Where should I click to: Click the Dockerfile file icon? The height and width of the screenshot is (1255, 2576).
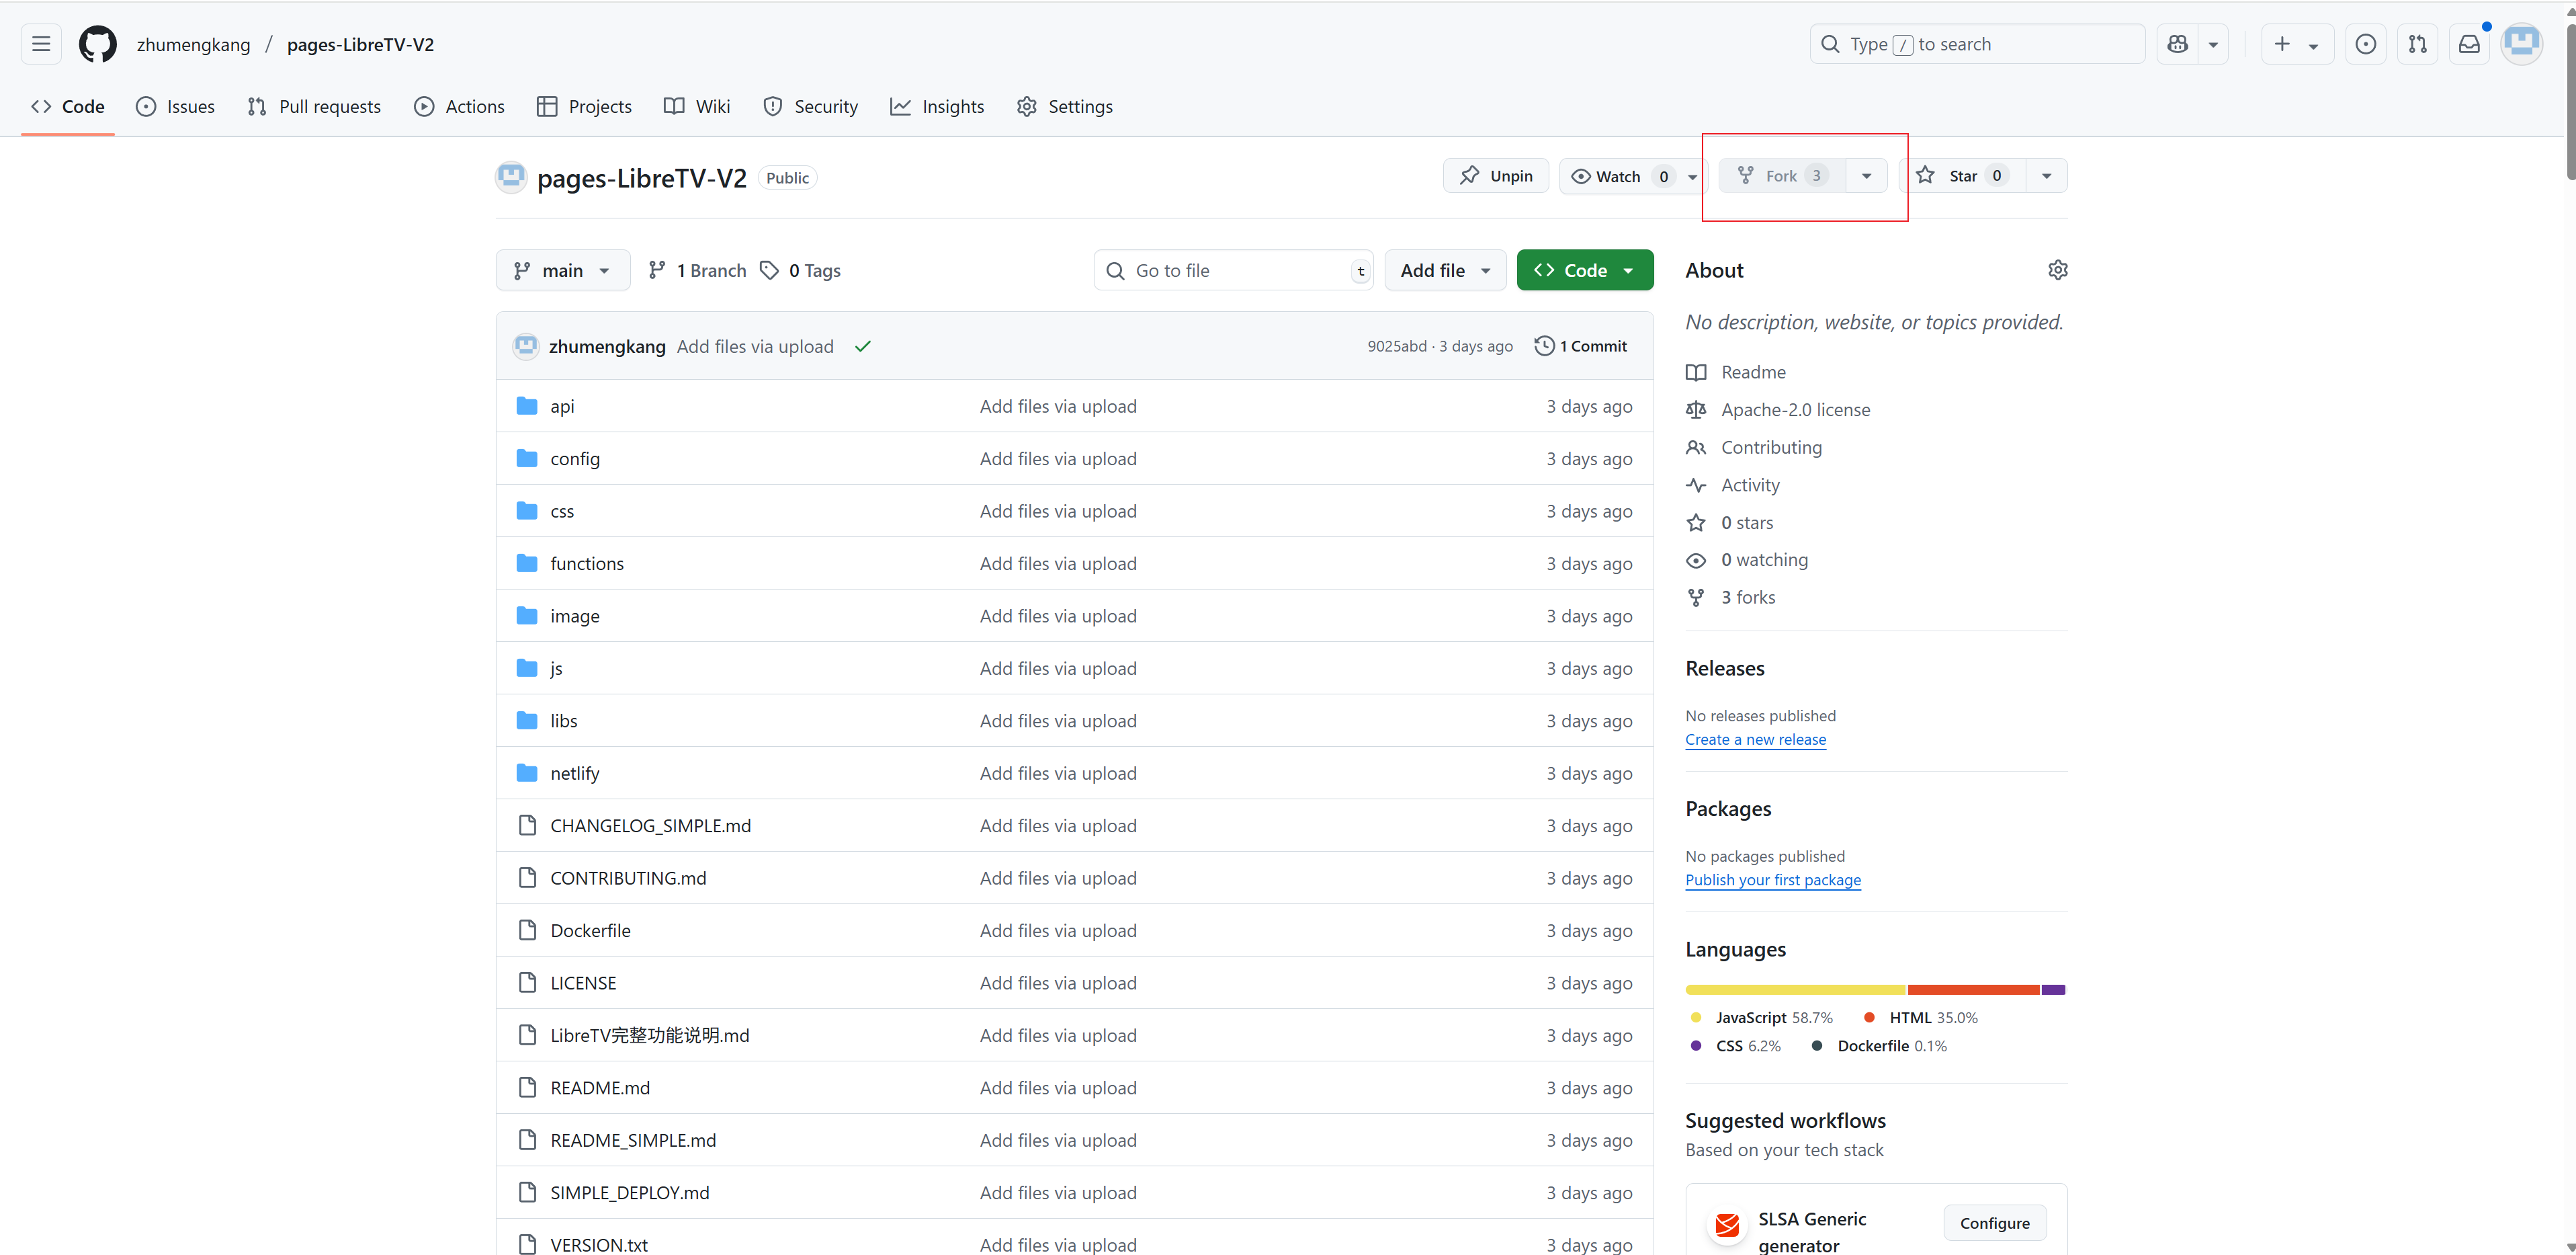coord(527,931)
